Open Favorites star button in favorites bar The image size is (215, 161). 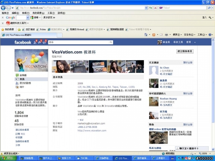click(x=8, y=29)
